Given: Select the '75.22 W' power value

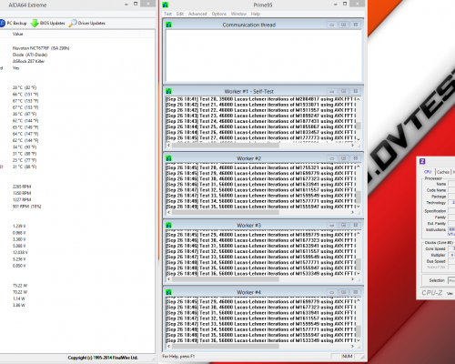Looking at the screenshot, I should pos(20,286).
